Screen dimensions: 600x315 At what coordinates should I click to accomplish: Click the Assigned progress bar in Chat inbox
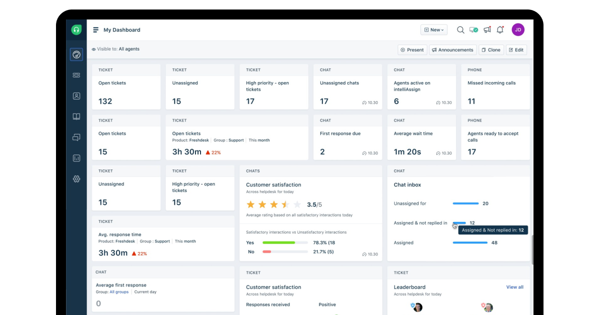coord(470,242)
